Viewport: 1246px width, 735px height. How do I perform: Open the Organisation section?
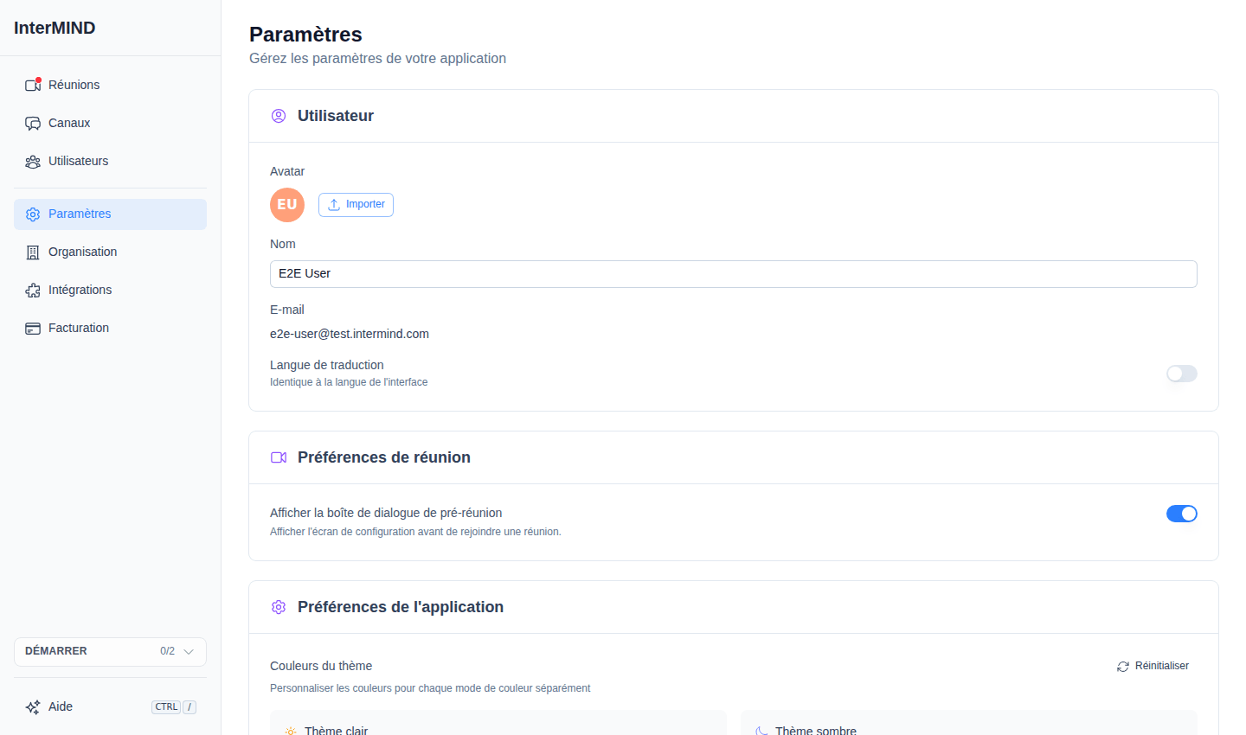pyautogui.click(x=110, y=252)
